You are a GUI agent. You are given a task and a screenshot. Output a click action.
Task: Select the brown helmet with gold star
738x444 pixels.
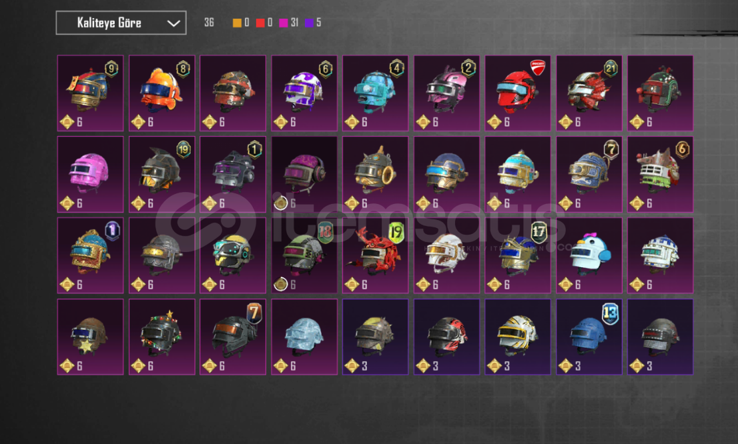[90, 337]
